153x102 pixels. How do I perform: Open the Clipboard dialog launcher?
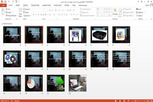coord(17,19)
